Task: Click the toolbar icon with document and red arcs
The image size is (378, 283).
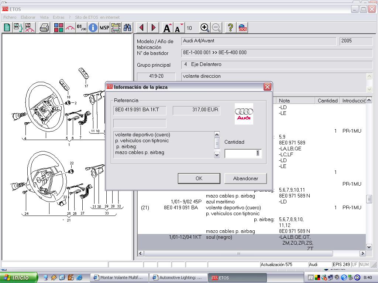Action: pyautogui.click(x=30, y=28)
